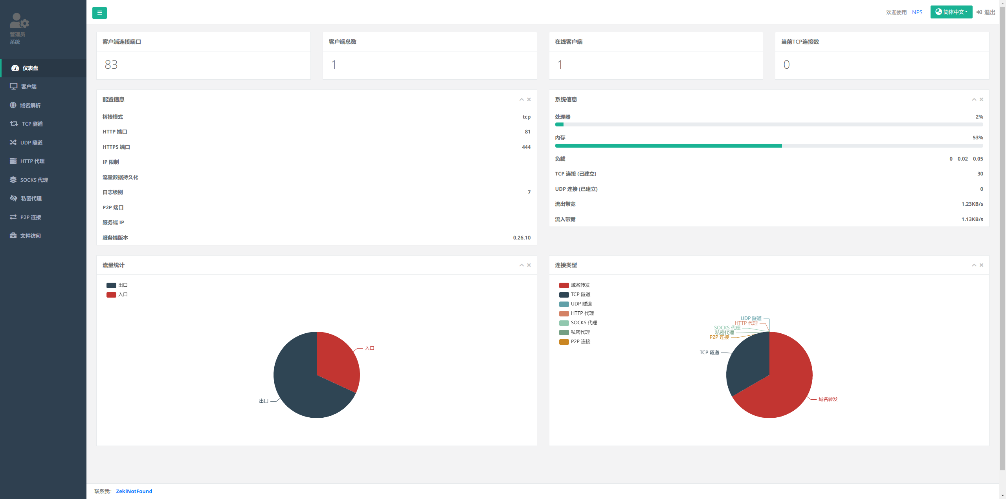Close the 配置信息 panel
The width and height of the screenshot is (1006, 499).
[529, 99]
